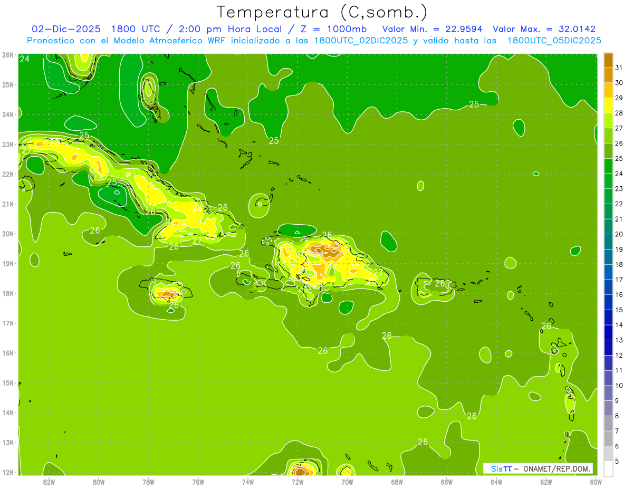
Task: Click the "1800 UTC" time in second header line
Action: (x=137, y=29)
